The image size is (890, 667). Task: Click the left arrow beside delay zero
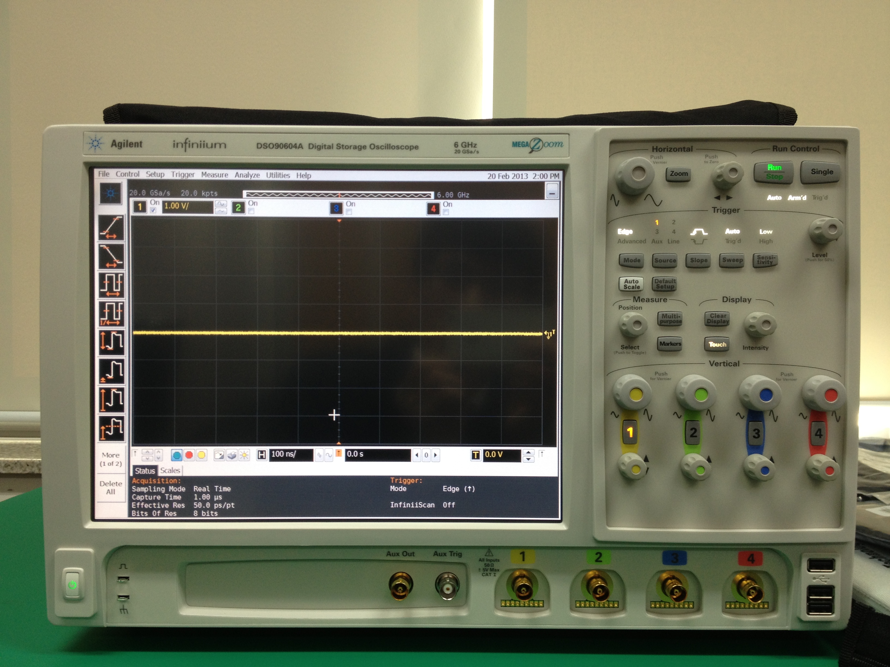[417, 455]
